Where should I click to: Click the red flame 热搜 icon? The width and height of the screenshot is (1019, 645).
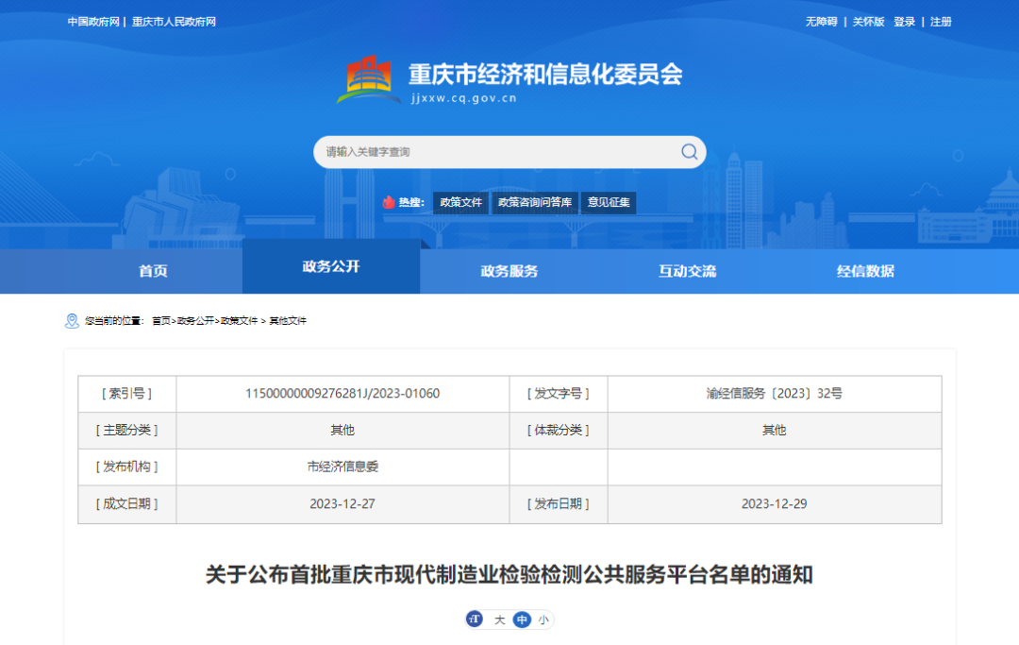pos(388,202)
